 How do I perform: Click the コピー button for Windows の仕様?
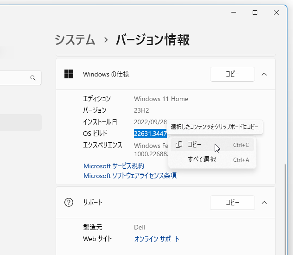(x=232, y=74)
